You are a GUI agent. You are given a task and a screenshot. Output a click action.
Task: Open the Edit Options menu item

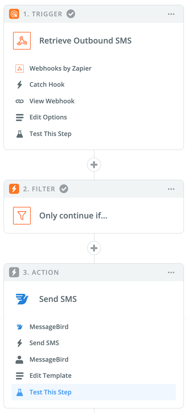[x=48, y=117]
